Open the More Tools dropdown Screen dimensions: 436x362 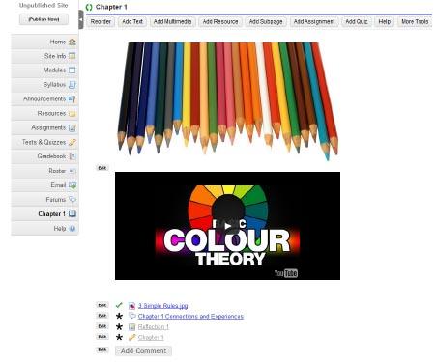coord(415,22)
